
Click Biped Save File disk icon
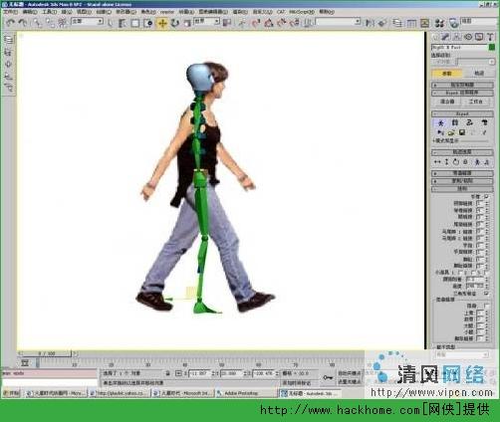click(462, 132)
